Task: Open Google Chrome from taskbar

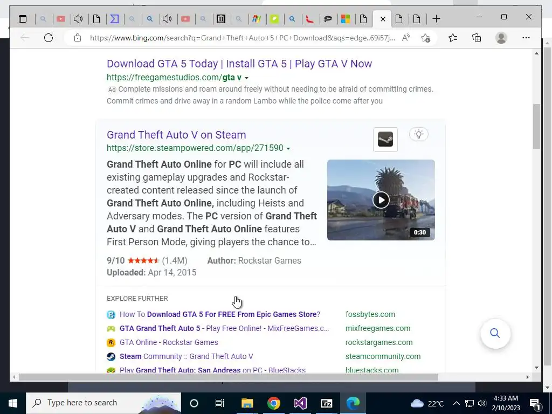Action: click(x=273, y=403)
